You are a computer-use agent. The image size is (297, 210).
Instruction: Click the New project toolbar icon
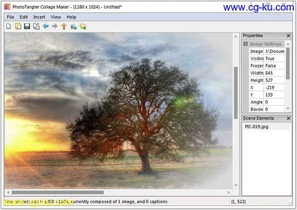[9, 26]
